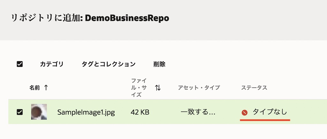Image resolution: width=327 pixels, height=139 pixels.
Task: Click the ファイル・サイズ column header
Action: tap(139, 88)
